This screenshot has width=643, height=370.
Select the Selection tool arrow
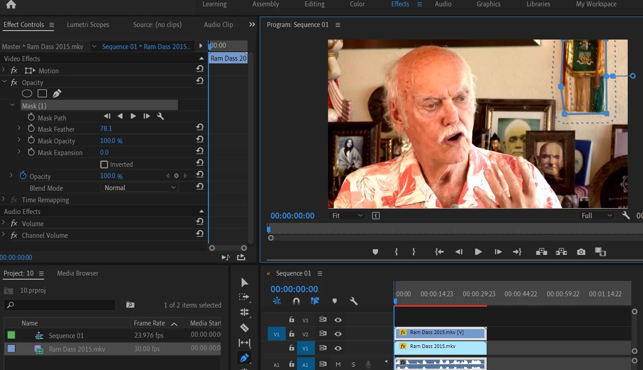click(x=244, y=282)
